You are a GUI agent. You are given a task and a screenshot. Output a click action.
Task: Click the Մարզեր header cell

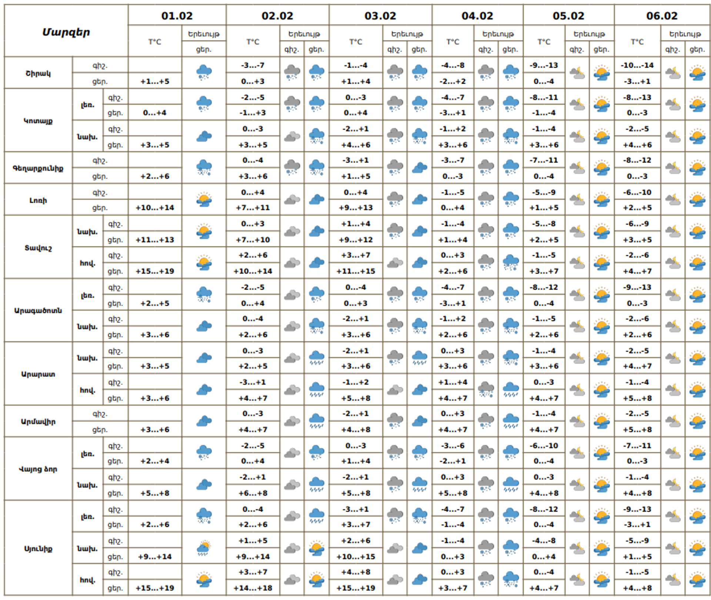click(66, 32)
